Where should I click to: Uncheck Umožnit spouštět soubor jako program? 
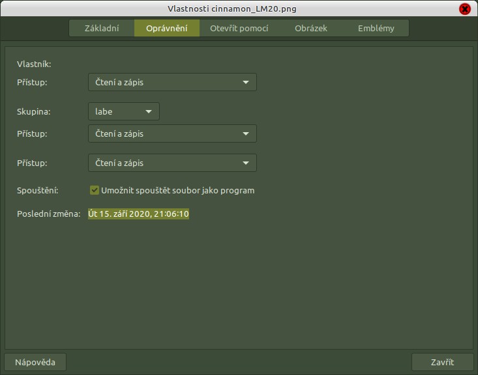(95, 191)
